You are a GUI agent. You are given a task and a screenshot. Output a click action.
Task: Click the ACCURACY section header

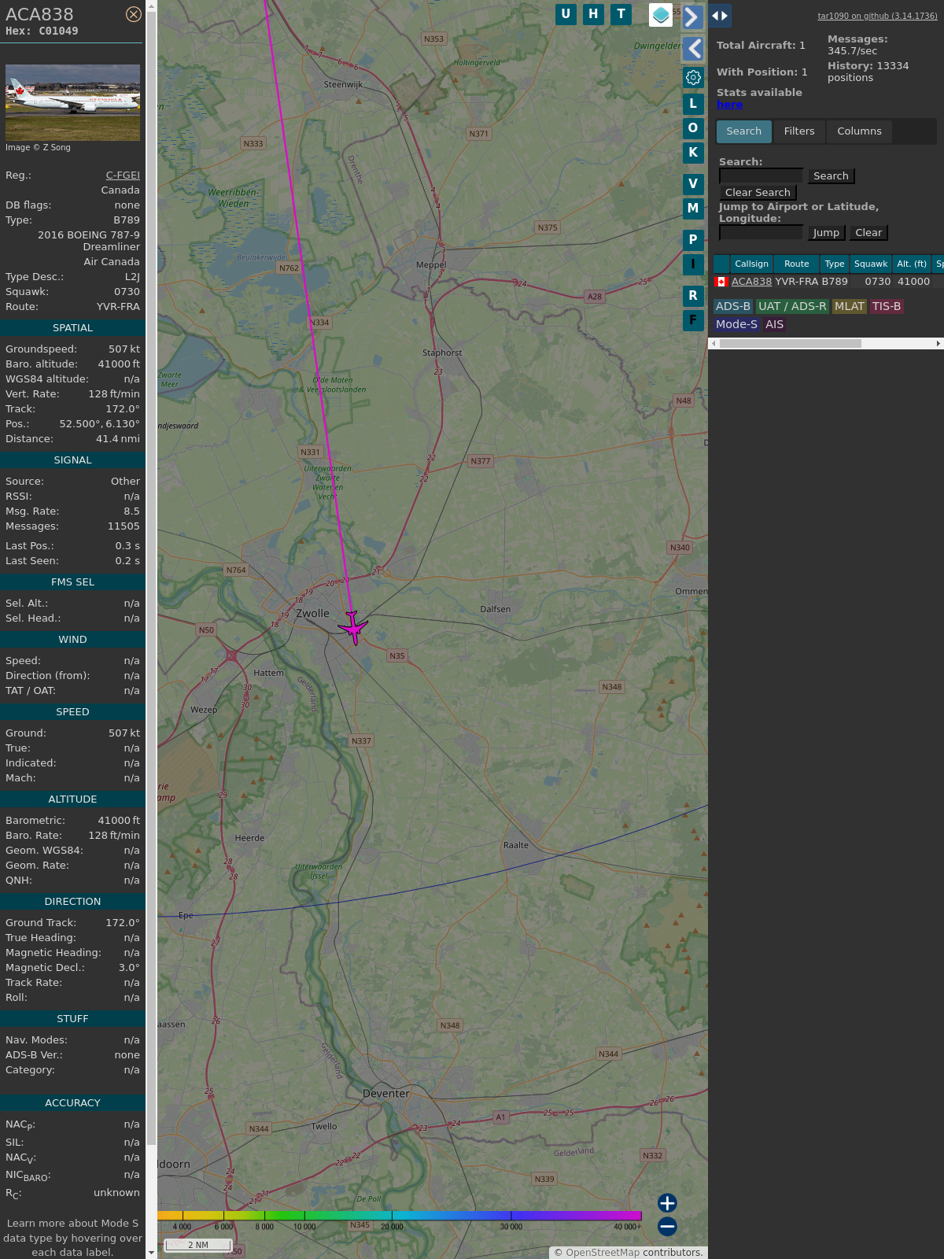click(x=72, y=1103)
